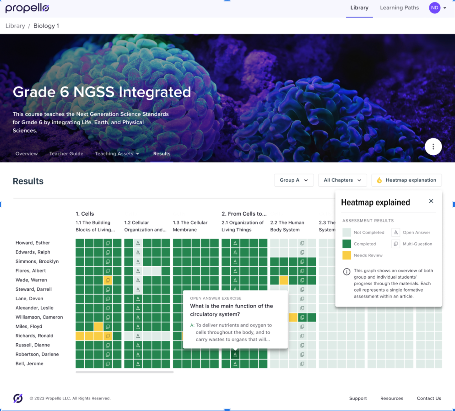Click Warren Wade's yellow needs-review cell
This screenshot has width=455, height=411.
108,280
